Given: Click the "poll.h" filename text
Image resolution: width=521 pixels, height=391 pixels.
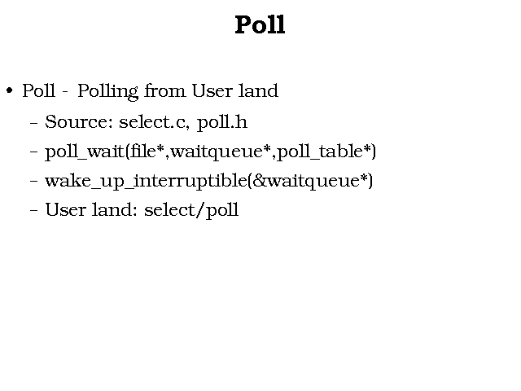Looking at the screenshot, I should pos(221,122).
